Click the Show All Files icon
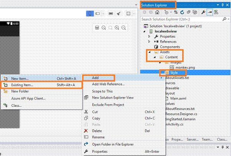Viewport: 231px width, 156px height. click(x=195, y=12)
